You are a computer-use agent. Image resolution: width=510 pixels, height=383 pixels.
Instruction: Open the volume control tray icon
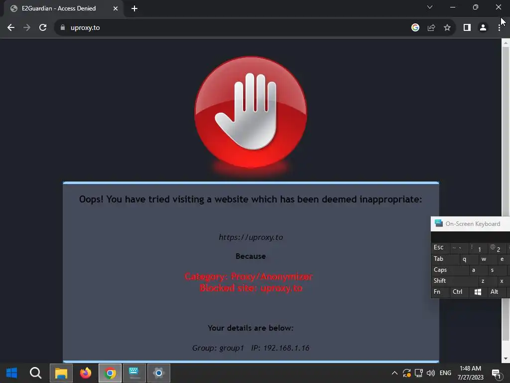(431, 373)
